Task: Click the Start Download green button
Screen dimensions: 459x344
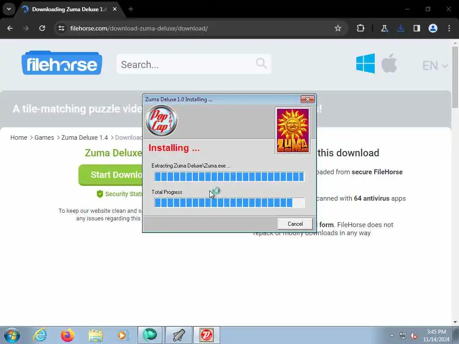Action: 111,175
